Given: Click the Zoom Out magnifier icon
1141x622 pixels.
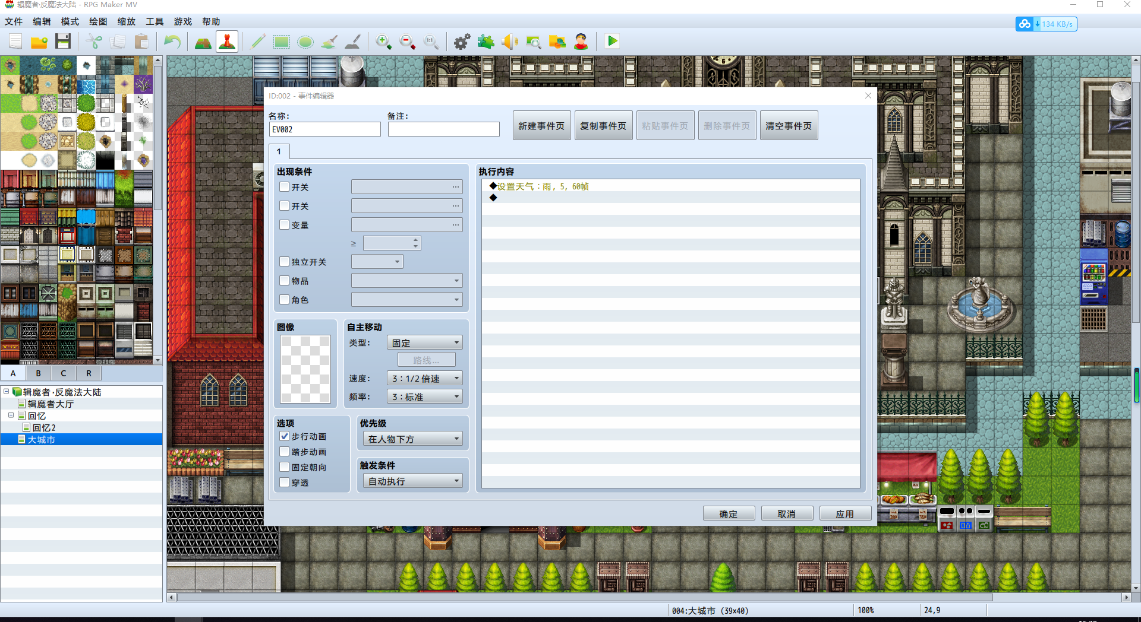Looking at the screenshot, I should point(408,42).
